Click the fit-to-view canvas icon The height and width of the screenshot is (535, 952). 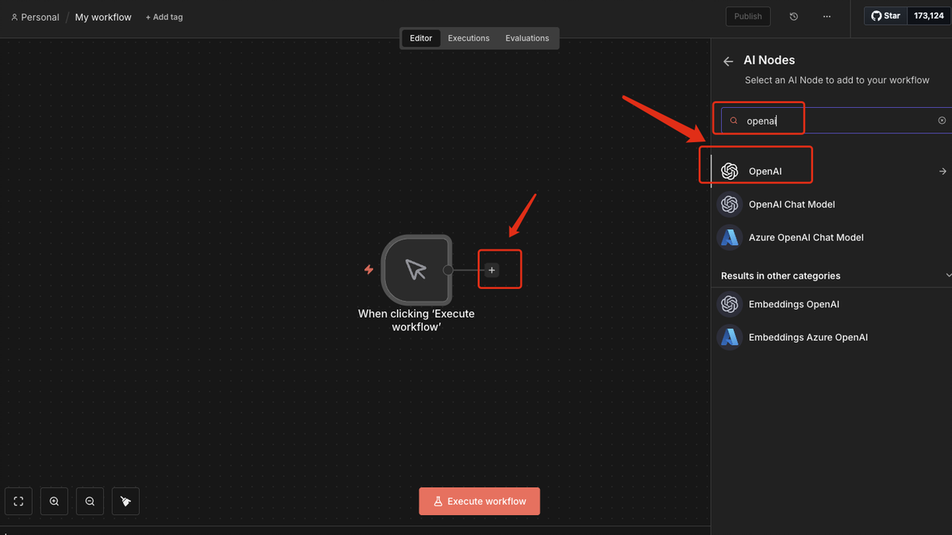19,501
